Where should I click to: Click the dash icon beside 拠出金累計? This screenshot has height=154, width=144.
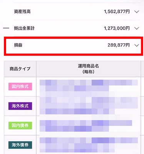pyautogui.click(x=6, y=28)
